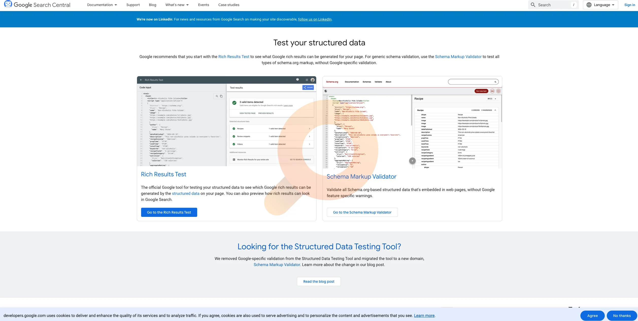The image size is (638, 321).
Task: Open the Documentation dropdown menu
Action: click(x=101, y=5)
